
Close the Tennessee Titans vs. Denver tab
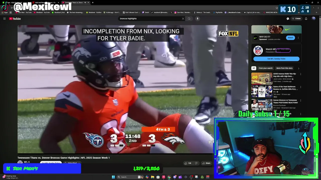[88, 2]
